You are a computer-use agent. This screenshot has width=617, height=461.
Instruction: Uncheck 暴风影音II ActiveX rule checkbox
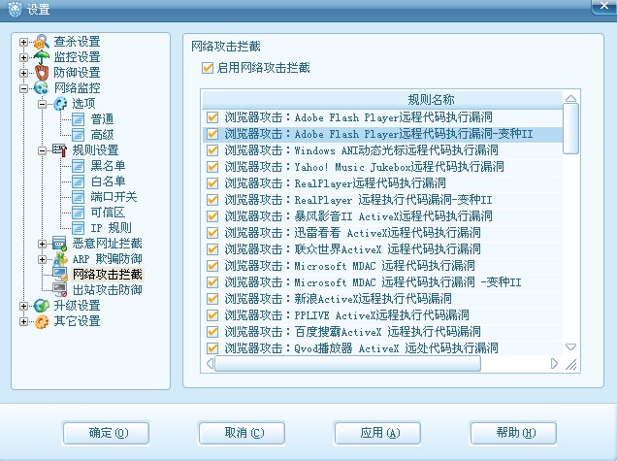tap(212, 216)
